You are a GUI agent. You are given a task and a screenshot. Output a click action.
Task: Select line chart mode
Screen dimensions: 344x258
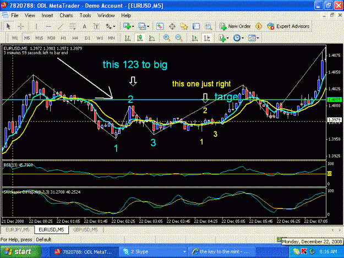pos(152,38)
